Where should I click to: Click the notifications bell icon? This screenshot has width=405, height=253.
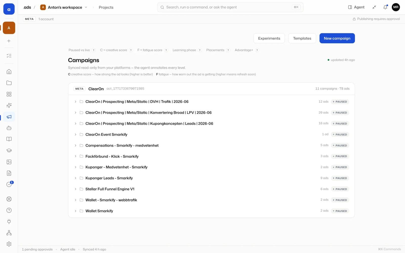[385, 7]
